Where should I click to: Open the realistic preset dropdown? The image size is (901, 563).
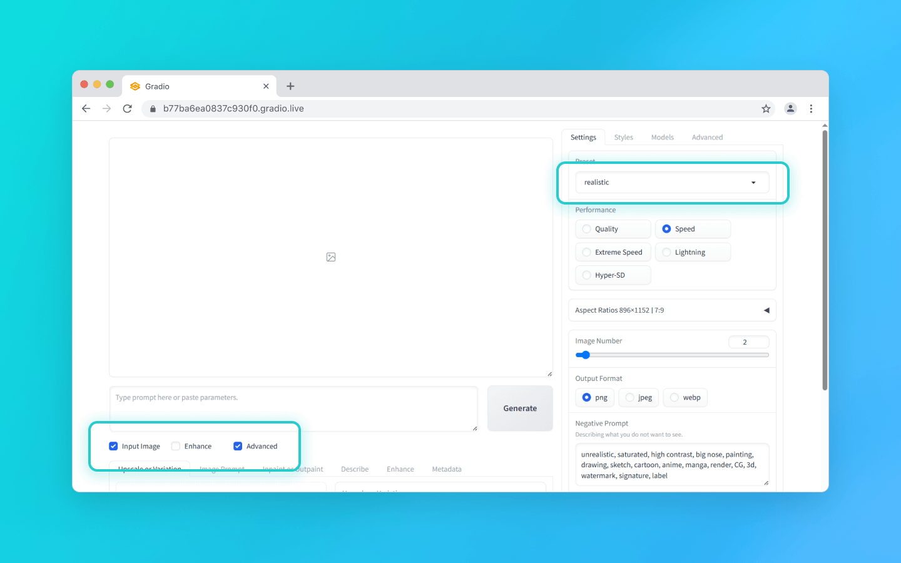pos(672,183)
